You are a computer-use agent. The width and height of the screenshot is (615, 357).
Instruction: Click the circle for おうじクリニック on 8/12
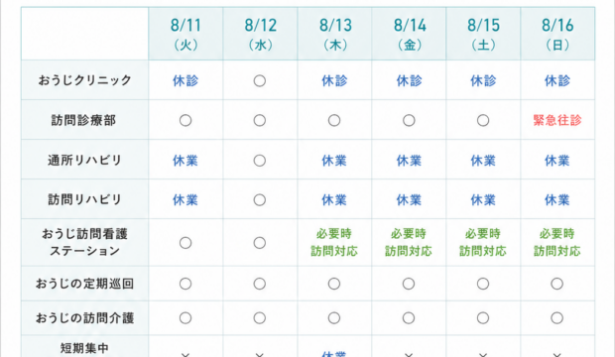(259, 80)
